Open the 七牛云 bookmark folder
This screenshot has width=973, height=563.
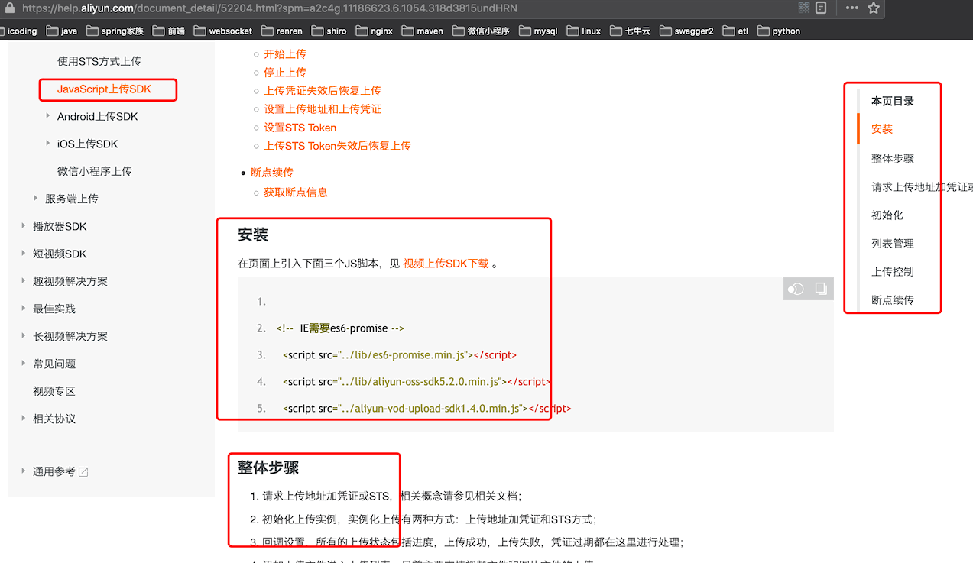click(x=631, y=31)
